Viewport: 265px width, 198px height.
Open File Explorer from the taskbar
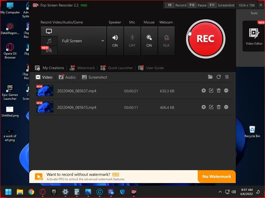(20, 192)
